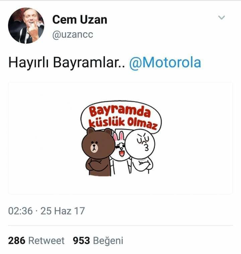
Task: Click the küslük olmaz text line
Action: (x=123, y=124)
